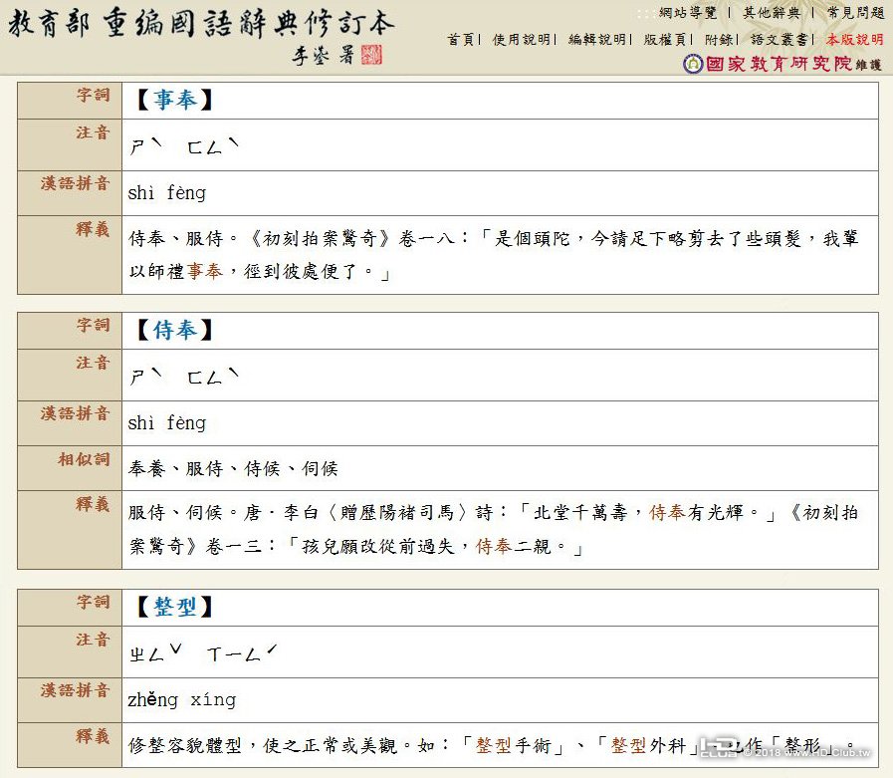Viewport: 893px width, 778px height.
Task: Click the quote 是個頭陀 in 事奉 definition
Action: pos(532,238)
